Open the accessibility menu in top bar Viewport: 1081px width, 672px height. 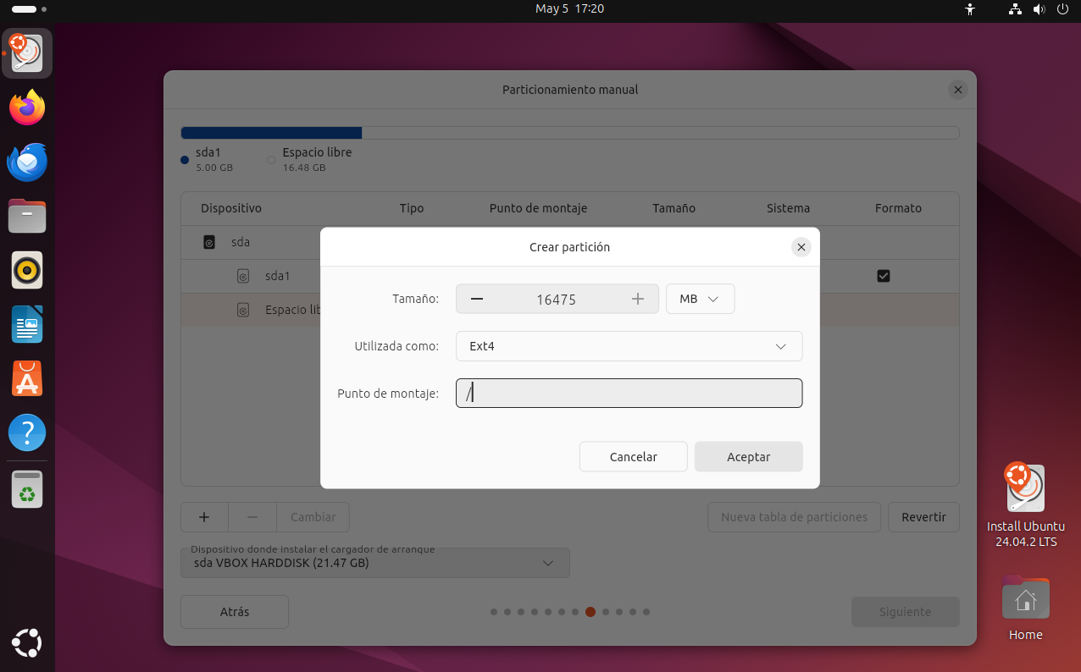[970, 9]
